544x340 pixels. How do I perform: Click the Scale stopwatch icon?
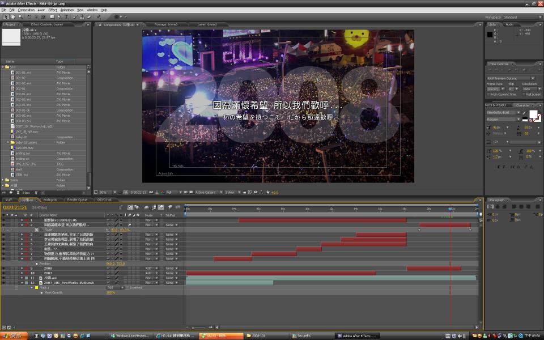pos(37,230)
